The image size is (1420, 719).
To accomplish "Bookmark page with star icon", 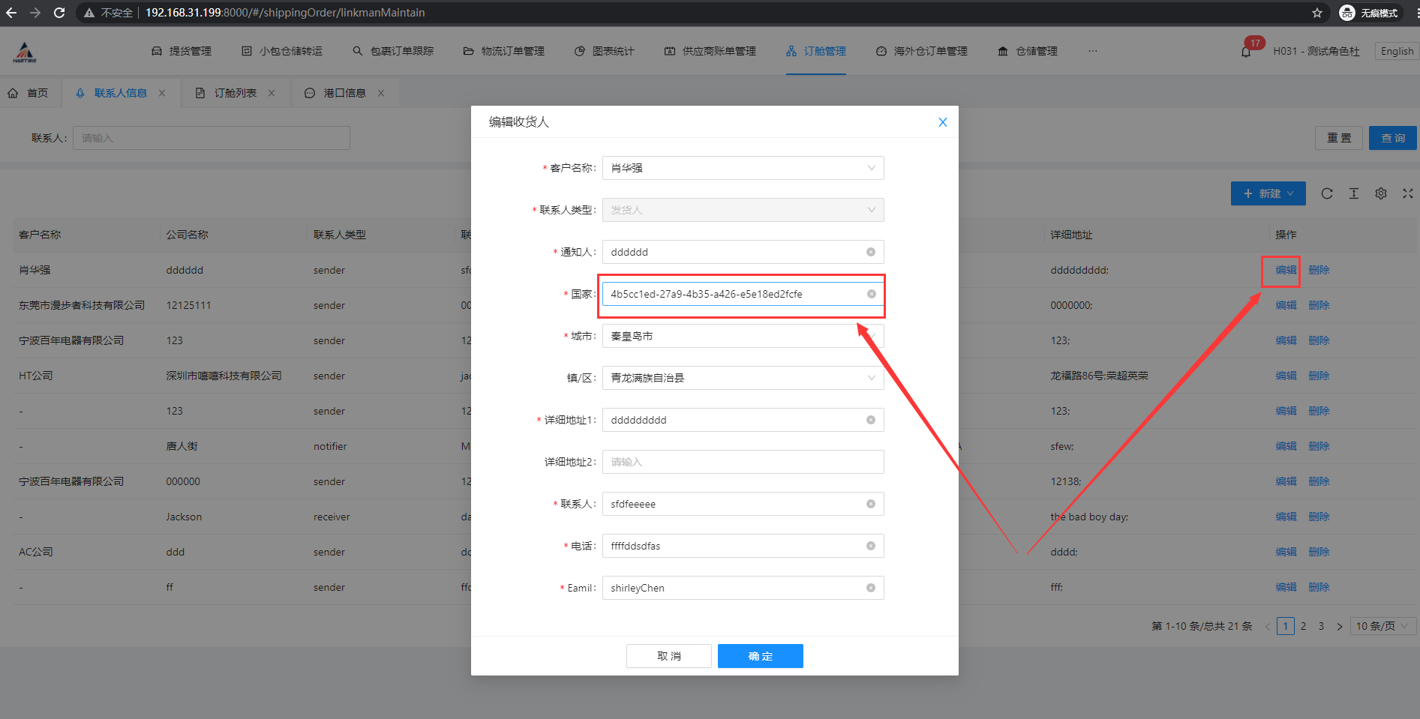I will (x=1317, y=13).
